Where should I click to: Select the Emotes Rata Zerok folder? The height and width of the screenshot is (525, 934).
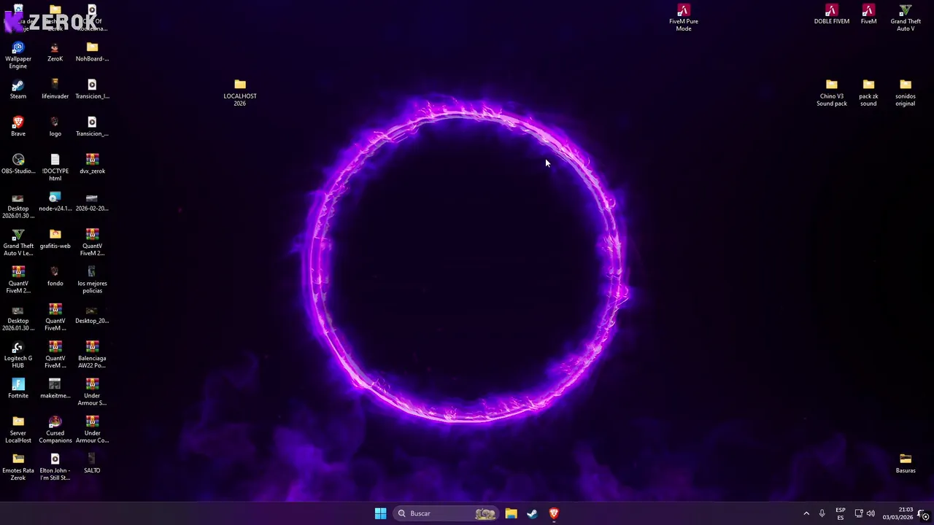coord(18,467)
